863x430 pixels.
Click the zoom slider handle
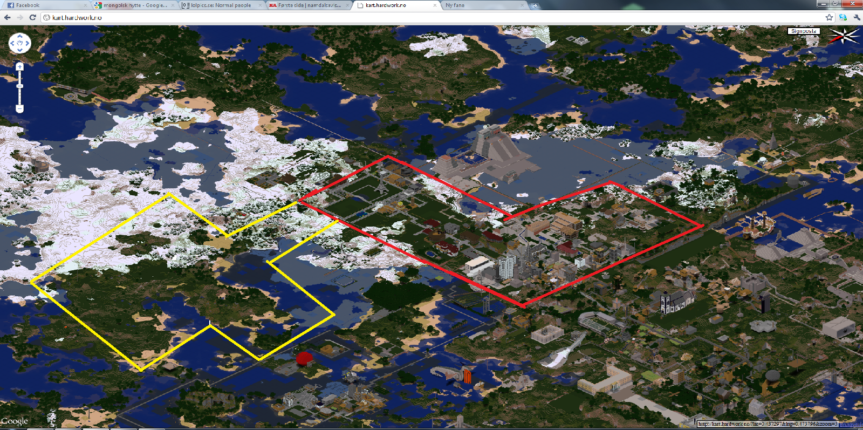coord(20,86)
